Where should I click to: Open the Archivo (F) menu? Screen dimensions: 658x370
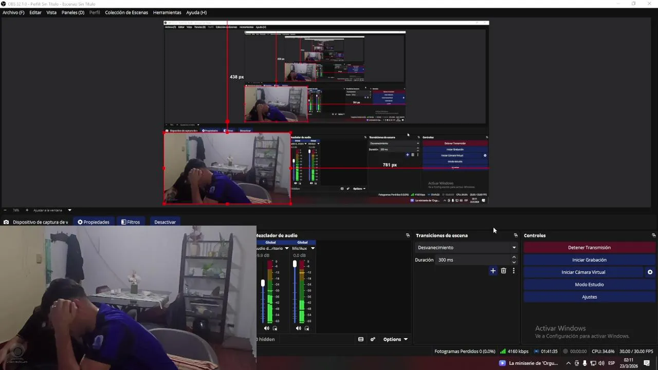[x=13, y=12]
